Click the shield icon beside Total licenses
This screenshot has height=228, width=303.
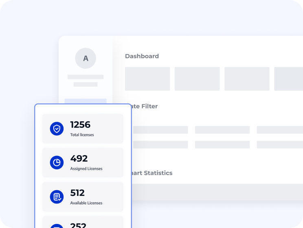pos(57,129)
